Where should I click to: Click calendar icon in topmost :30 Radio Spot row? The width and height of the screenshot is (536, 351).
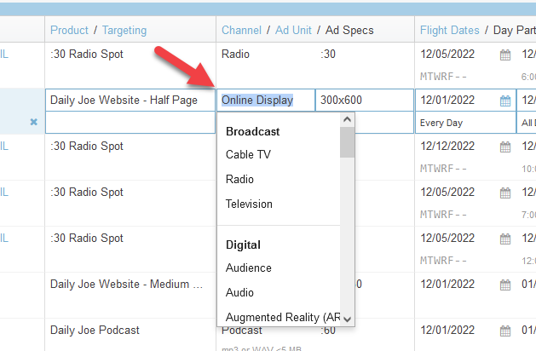(505, 55)
